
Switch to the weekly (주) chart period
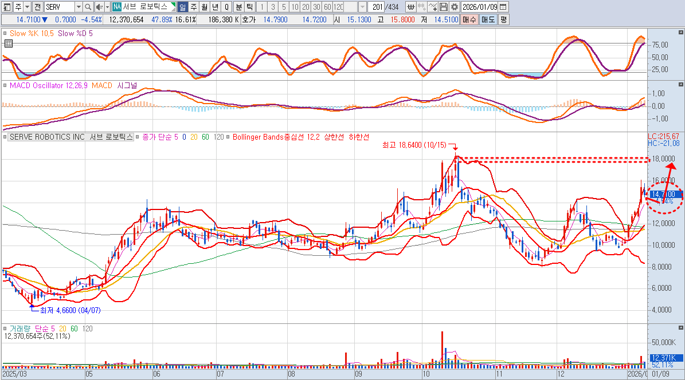pyautogui.click(x=193, y=7)
